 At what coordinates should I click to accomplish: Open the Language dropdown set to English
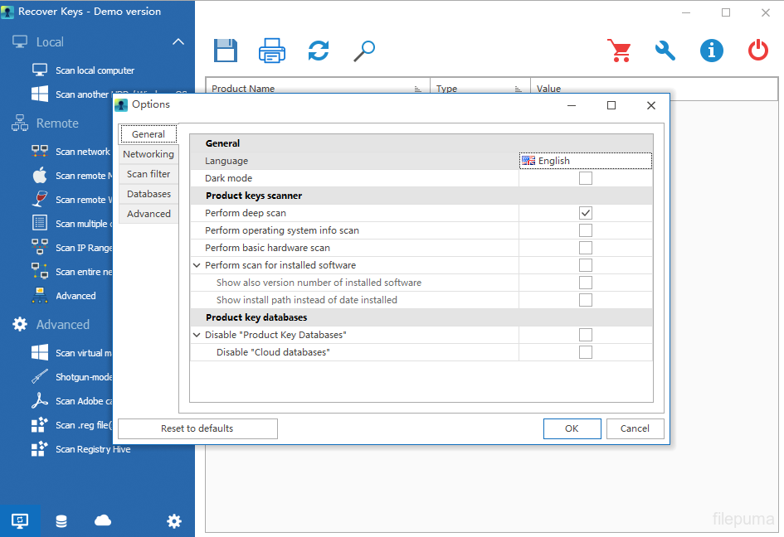point(585,161)
